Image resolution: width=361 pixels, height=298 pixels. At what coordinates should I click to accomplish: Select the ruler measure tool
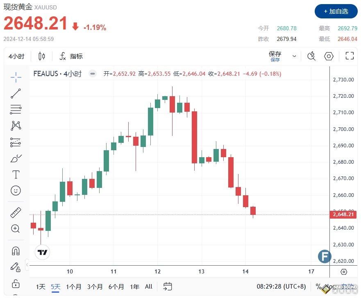tap(16, 212)
